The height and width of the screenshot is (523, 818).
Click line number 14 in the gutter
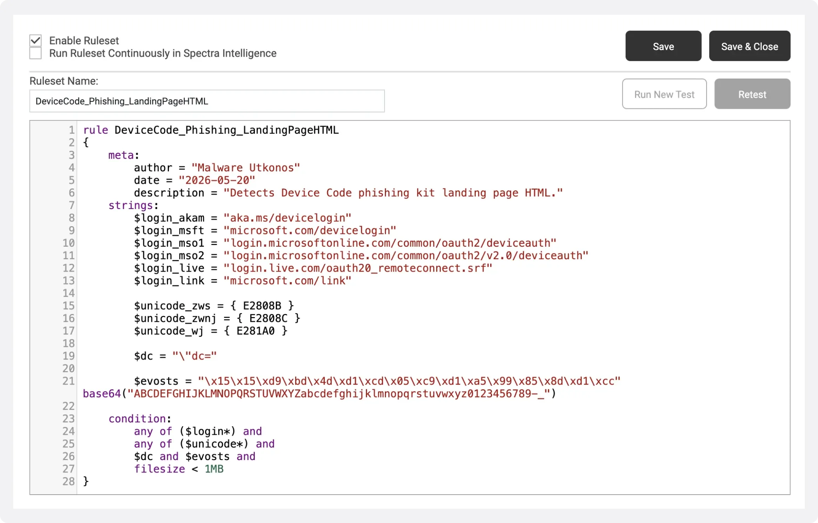68,293
